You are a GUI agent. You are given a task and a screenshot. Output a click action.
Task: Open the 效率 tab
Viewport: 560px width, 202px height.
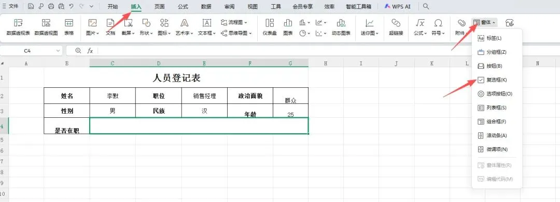tap(329, 6)
